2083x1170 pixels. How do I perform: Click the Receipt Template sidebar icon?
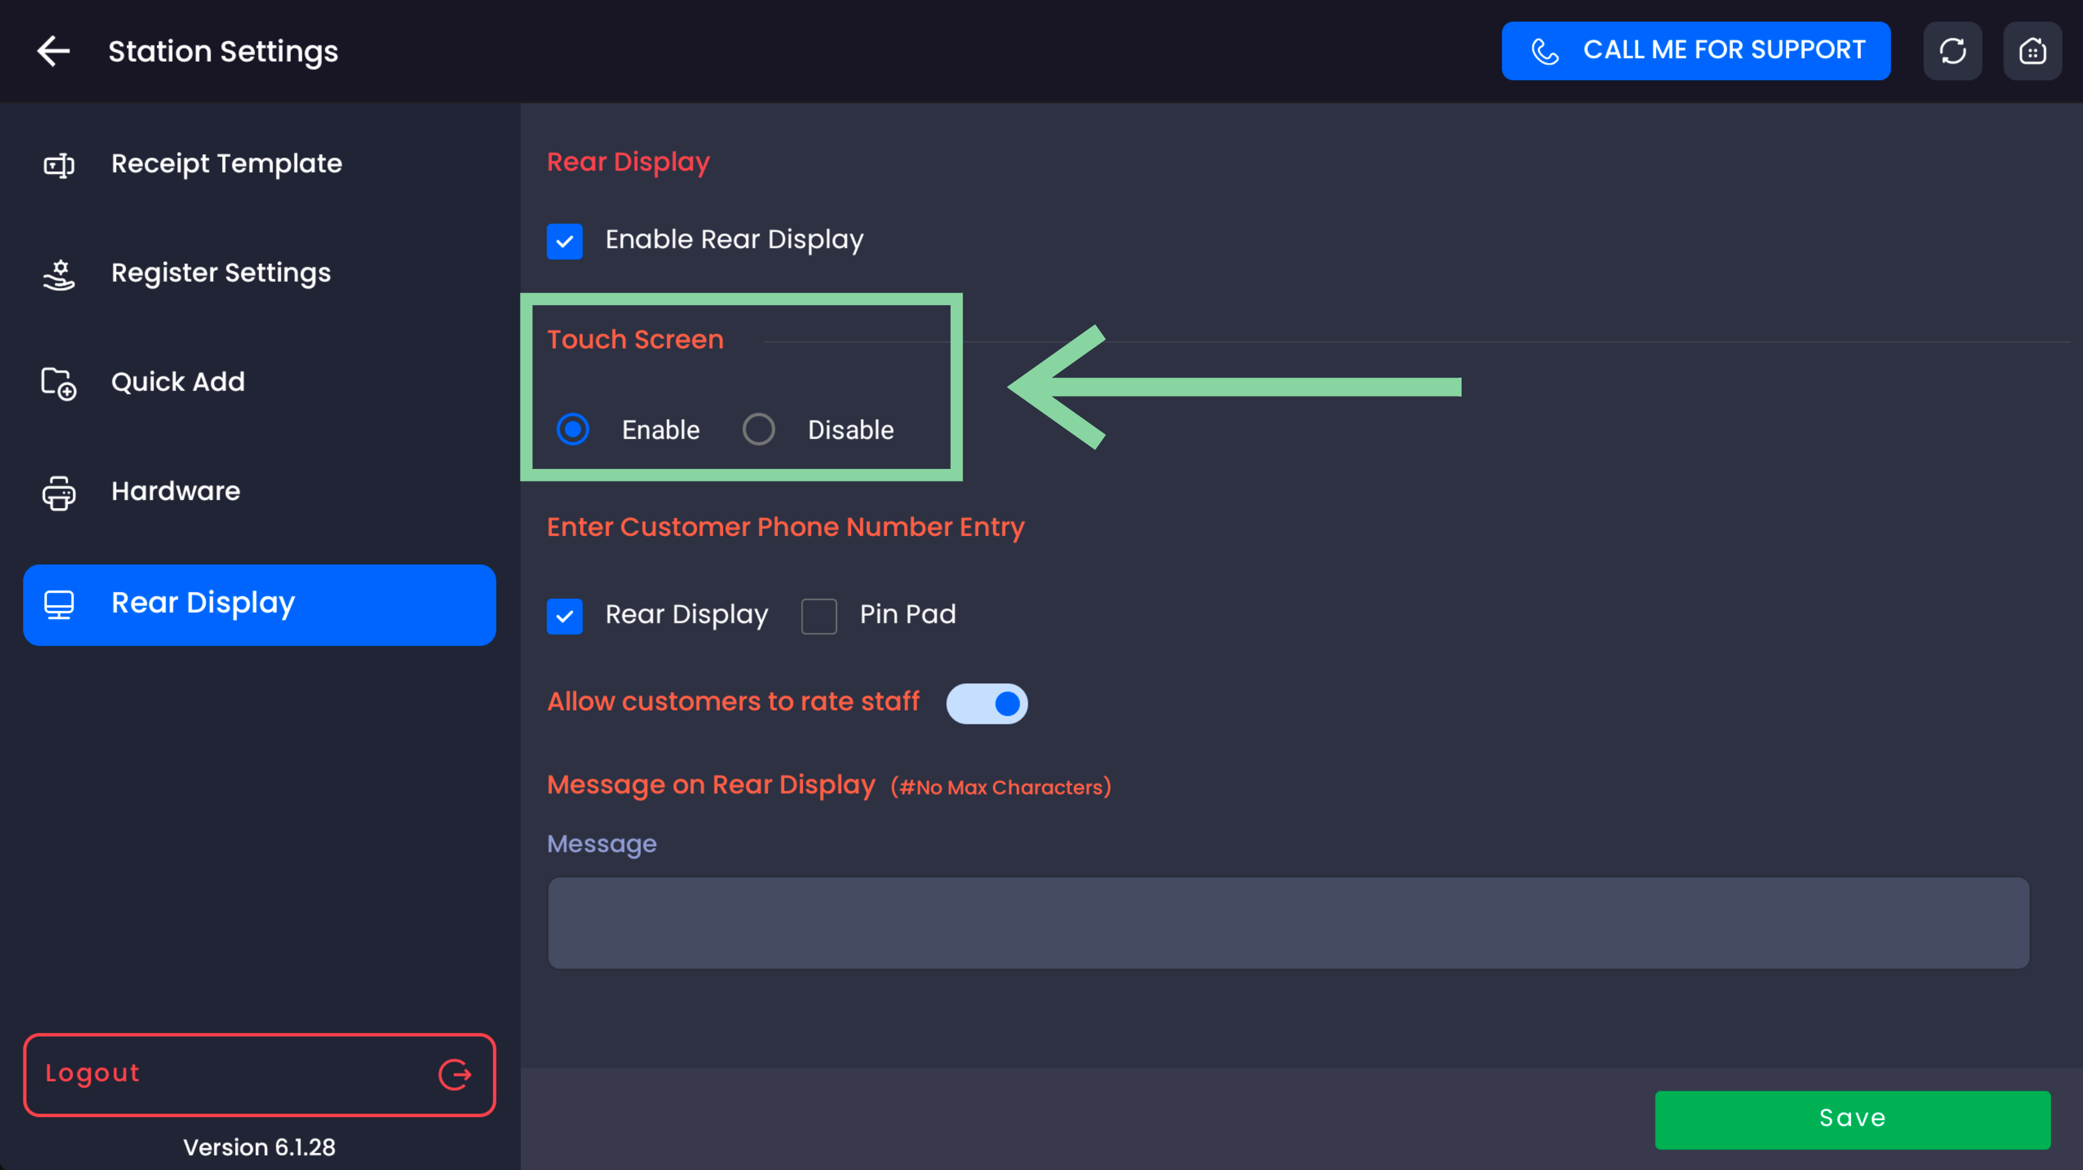tap(58, 165)
